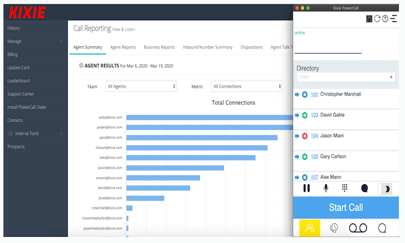Click extension 105 link
This screenshot has height=243, width=405.
(314, 157)
